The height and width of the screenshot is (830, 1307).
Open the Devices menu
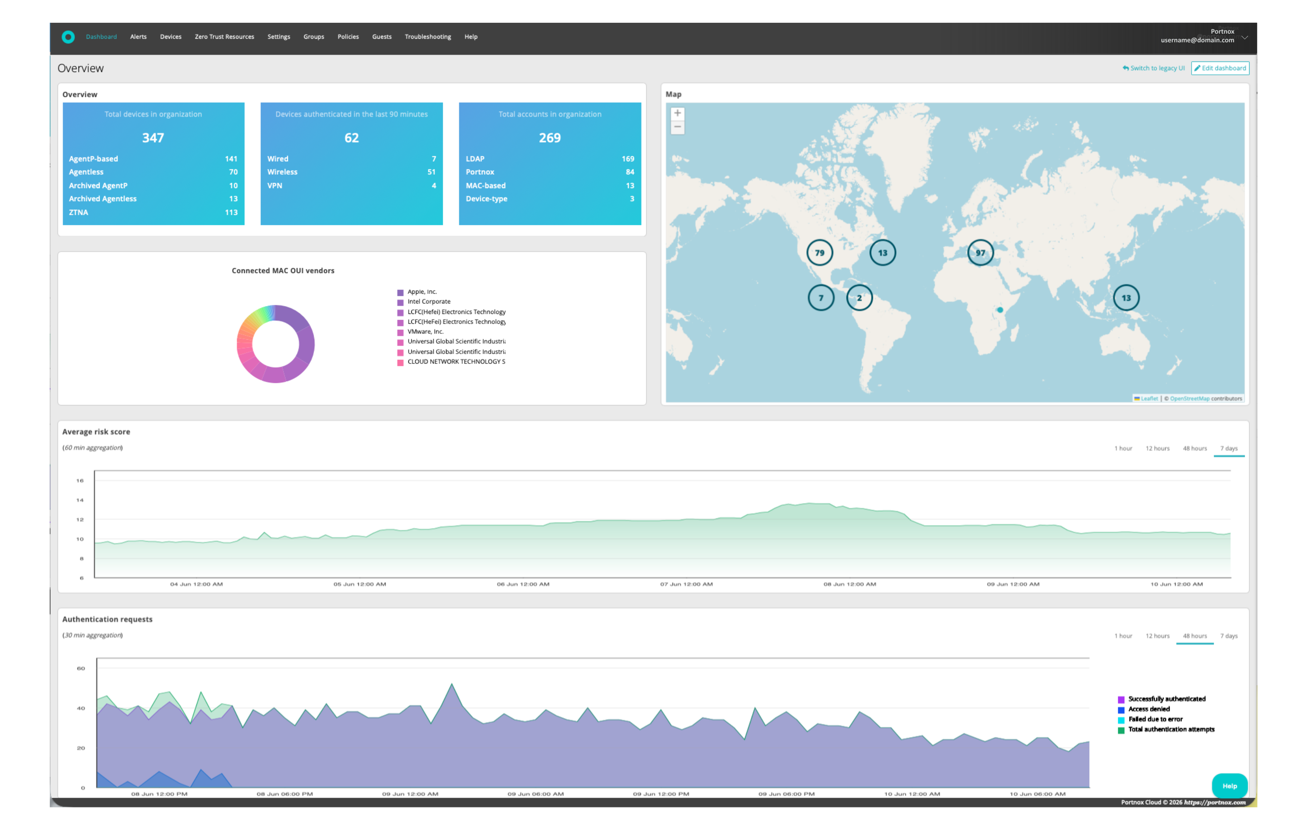(x=170, y=37)
